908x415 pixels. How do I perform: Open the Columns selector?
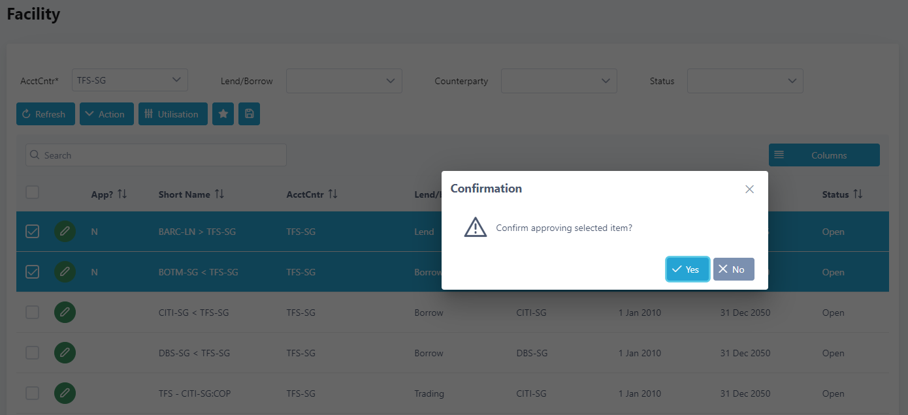pyautogui.click(x=824, y=155)
